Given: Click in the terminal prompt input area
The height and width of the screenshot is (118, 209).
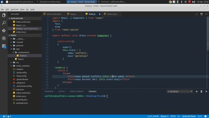Looking at the screenshot, I should tap(107, 96).
